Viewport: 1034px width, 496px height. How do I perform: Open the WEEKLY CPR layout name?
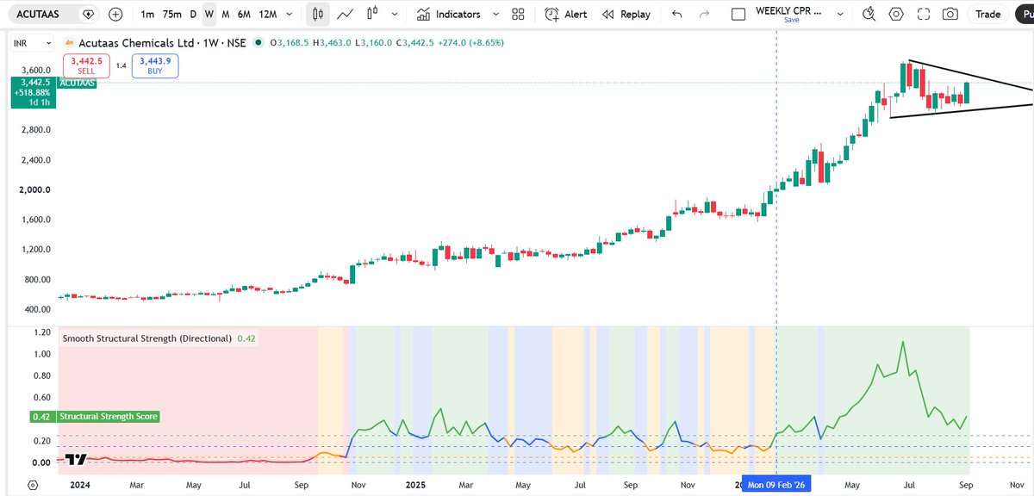[788, 9]
